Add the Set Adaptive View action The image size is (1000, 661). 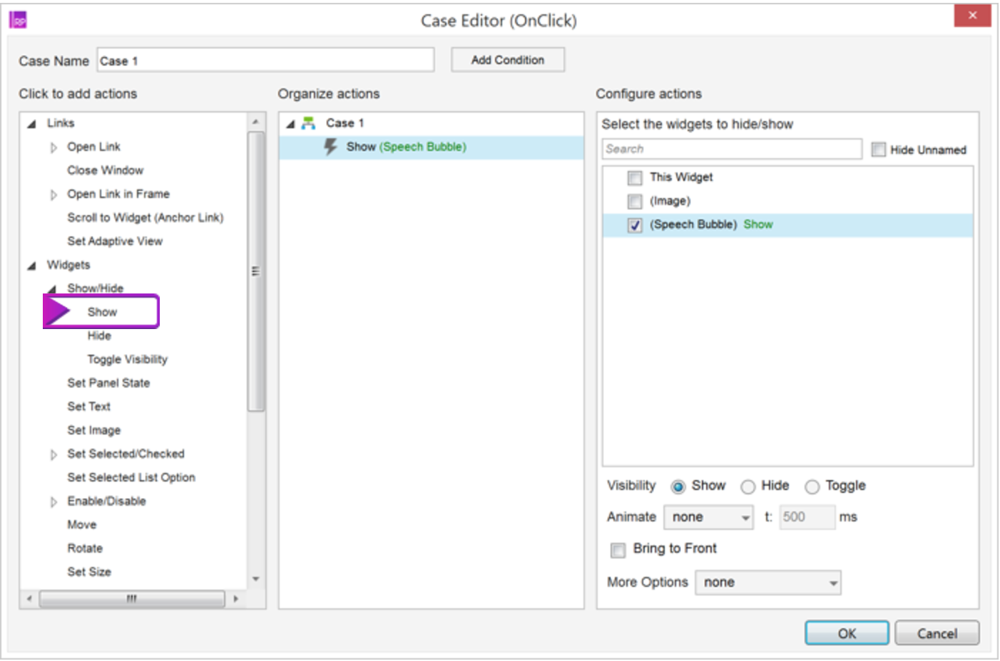115,241
